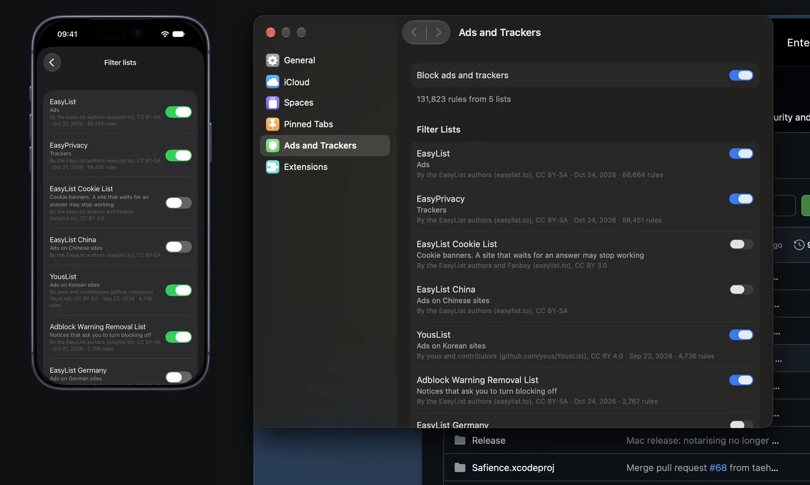The image size is (810, 485).
Task: Open the General settings tab
Action: (x=325, y=61)
